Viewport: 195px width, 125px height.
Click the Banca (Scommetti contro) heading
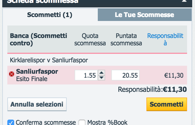pyautogui.click(x=38, y=39)
